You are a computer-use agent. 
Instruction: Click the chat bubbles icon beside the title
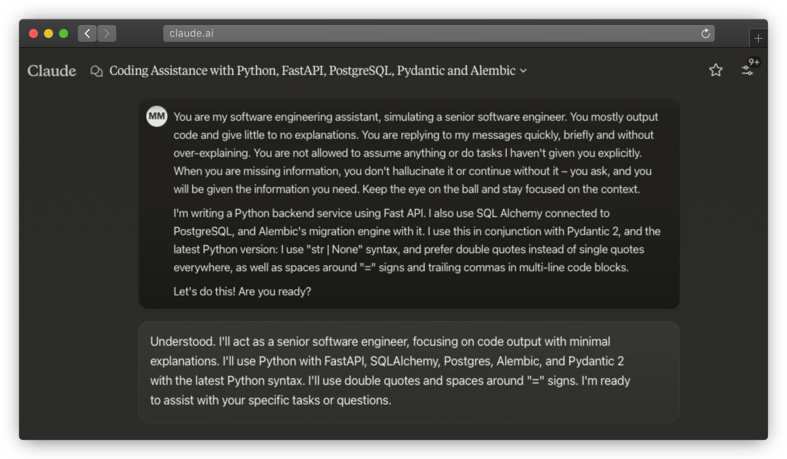(x=96, y=71)
